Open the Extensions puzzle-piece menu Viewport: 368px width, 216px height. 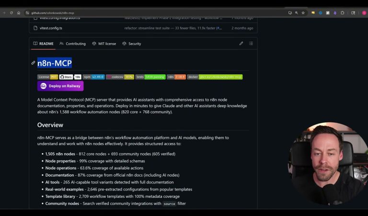(343, 13)
